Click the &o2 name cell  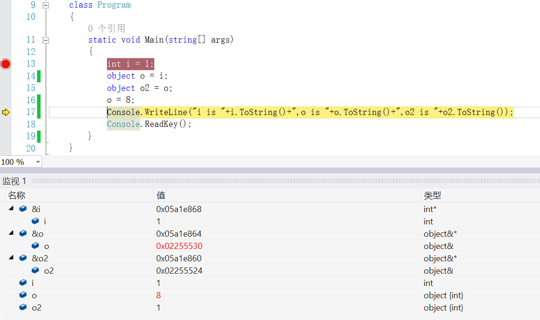[40, 258]
